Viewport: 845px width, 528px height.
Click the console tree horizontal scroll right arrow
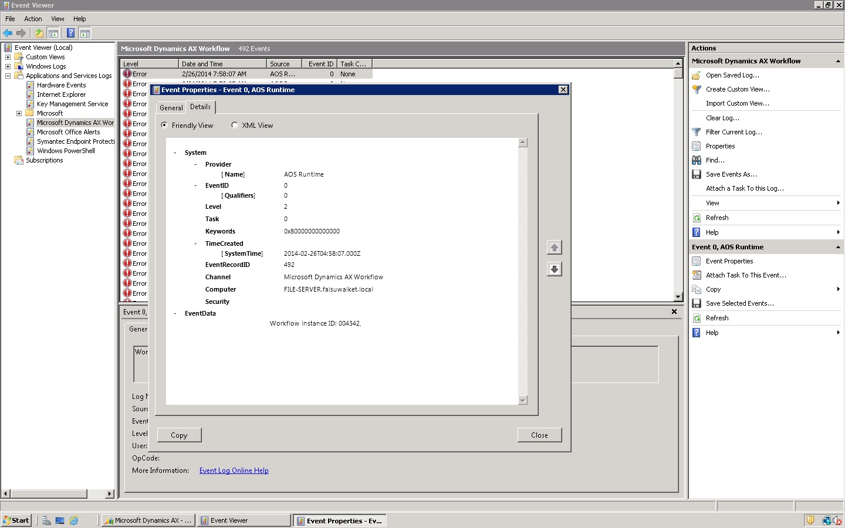click(x=110, y=494)
